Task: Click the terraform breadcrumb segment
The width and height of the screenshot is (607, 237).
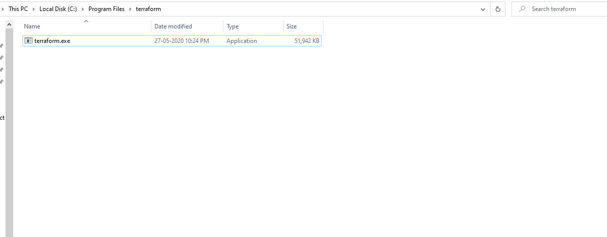Action: click(148, 9)
